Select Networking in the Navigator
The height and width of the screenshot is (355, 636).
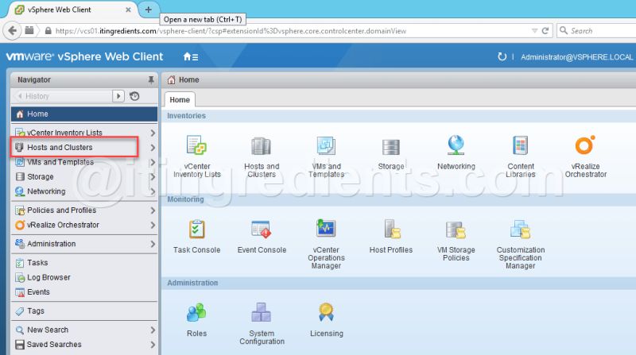coord(84,191)
